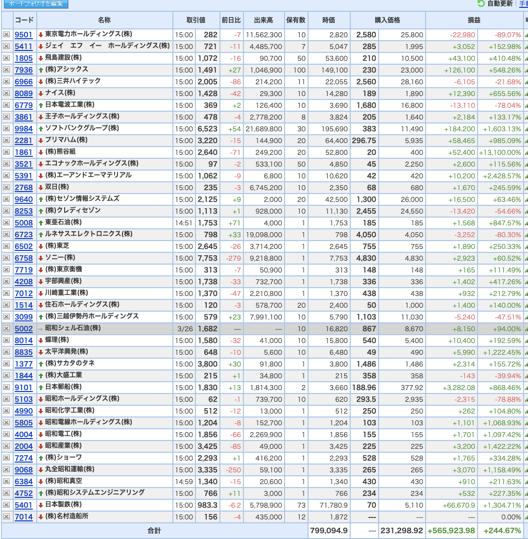
Task: Click volume 21,689,800 cell
Action: tap(264, 129)
